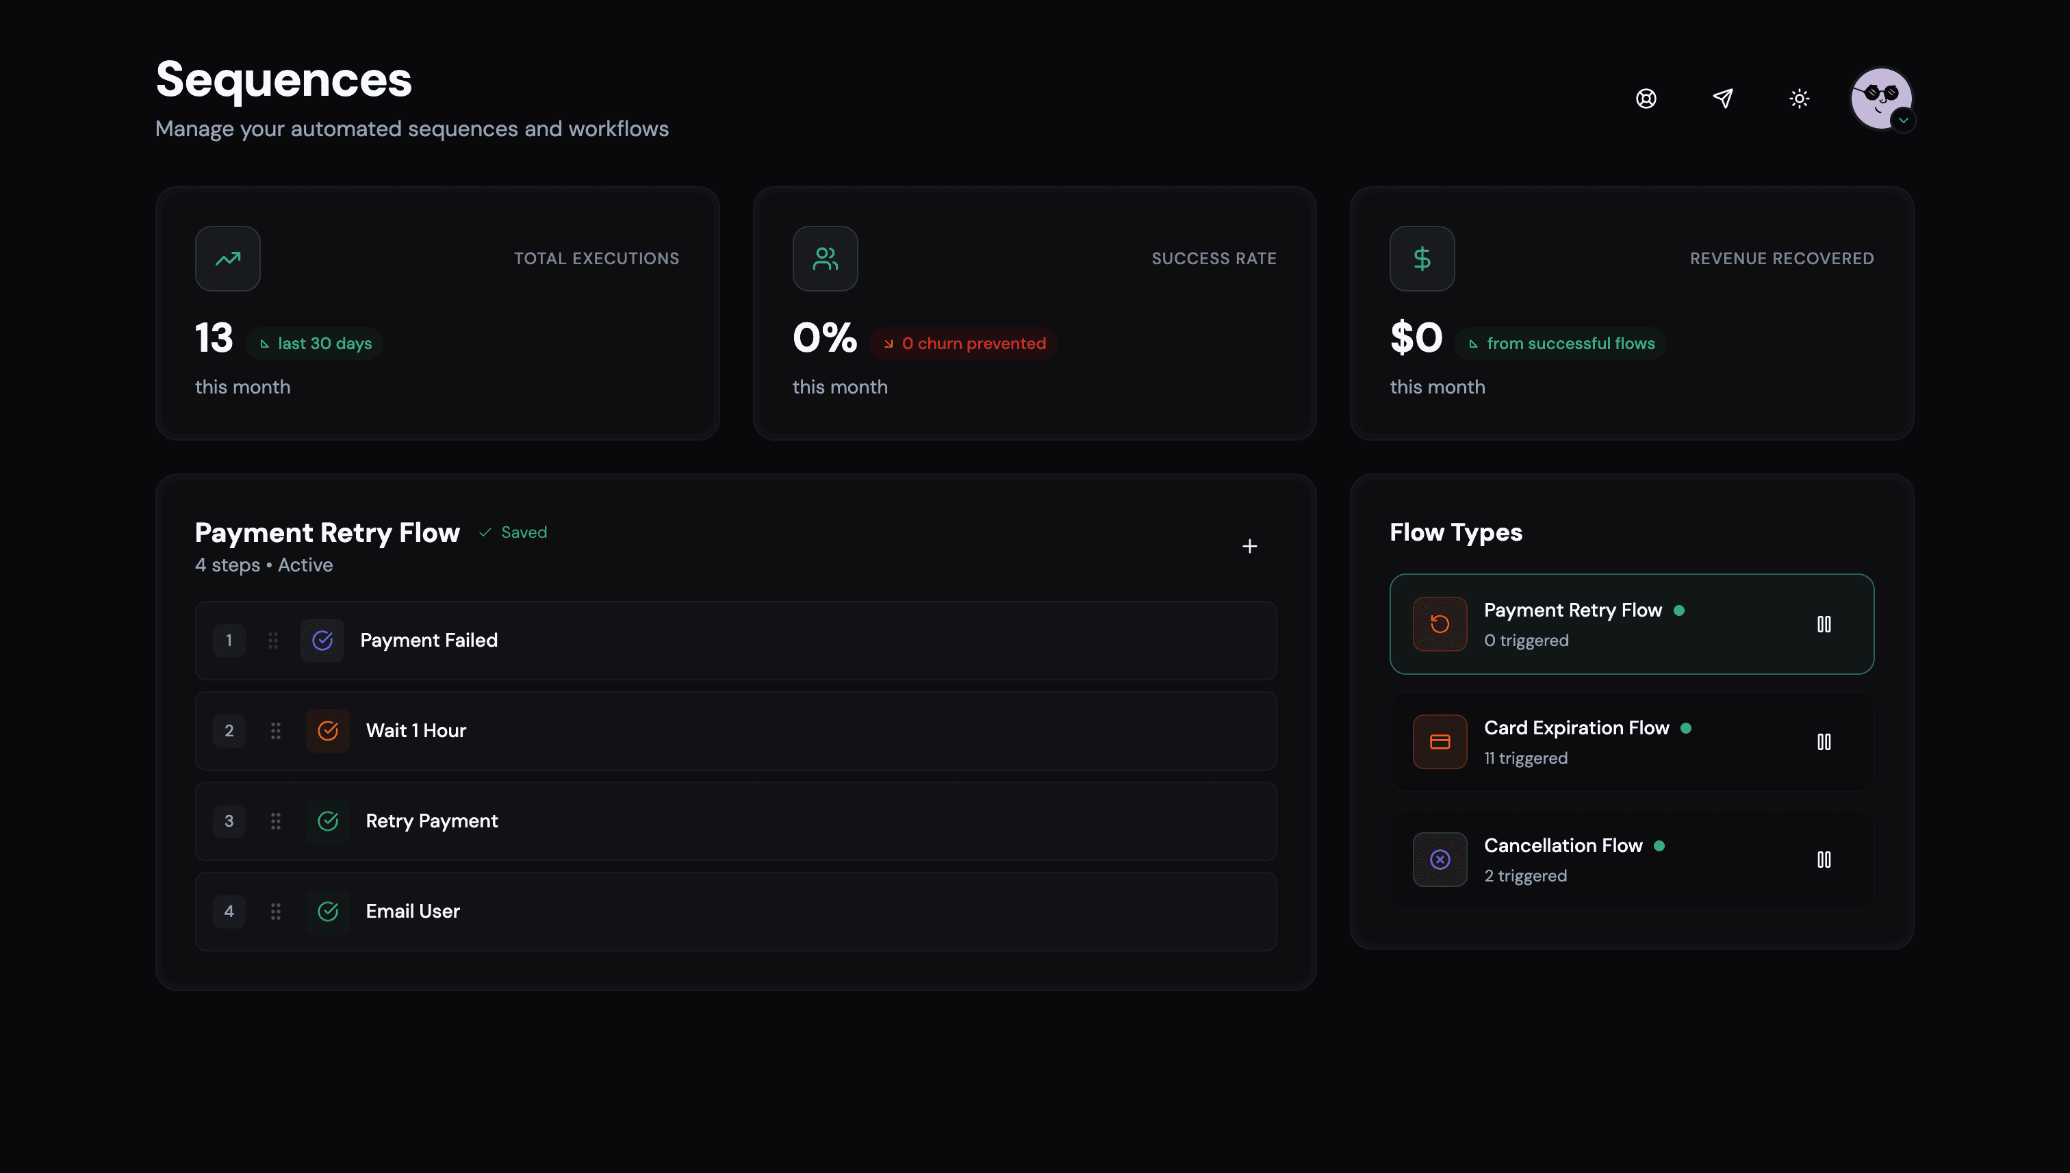Pause the Payment Retry Flow
Viewport: 2070px width, 1173px height.
click(x=1824, y=624)
